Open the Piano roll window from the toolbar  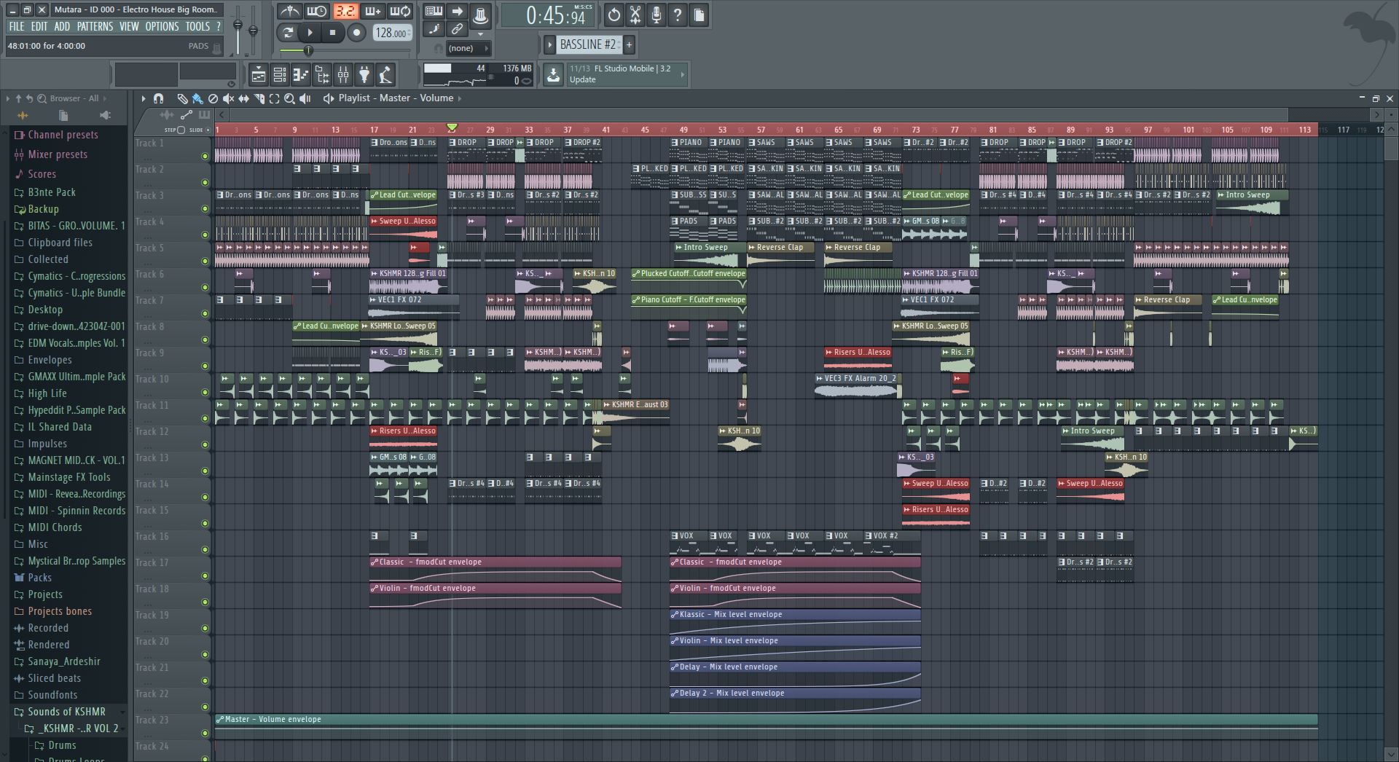pyautogui.click(x=300, y=74)
